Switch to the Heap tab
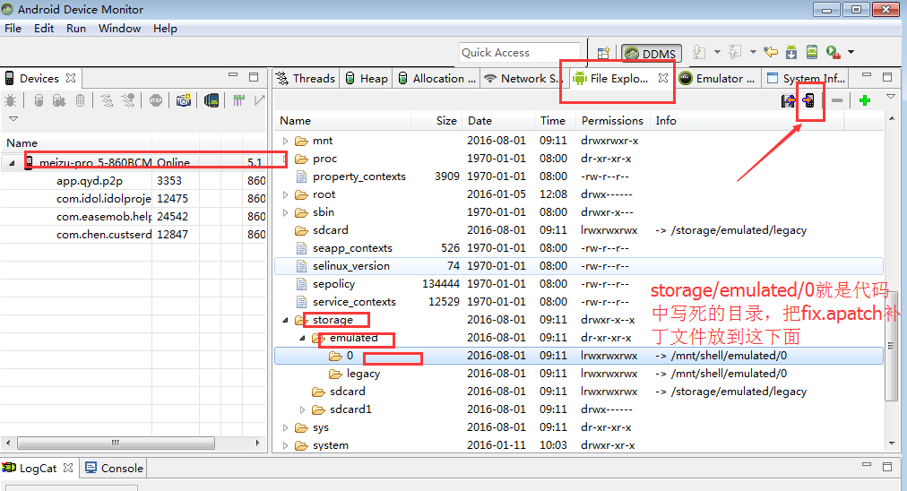The image size is (907, 491). tap(367, 78)
